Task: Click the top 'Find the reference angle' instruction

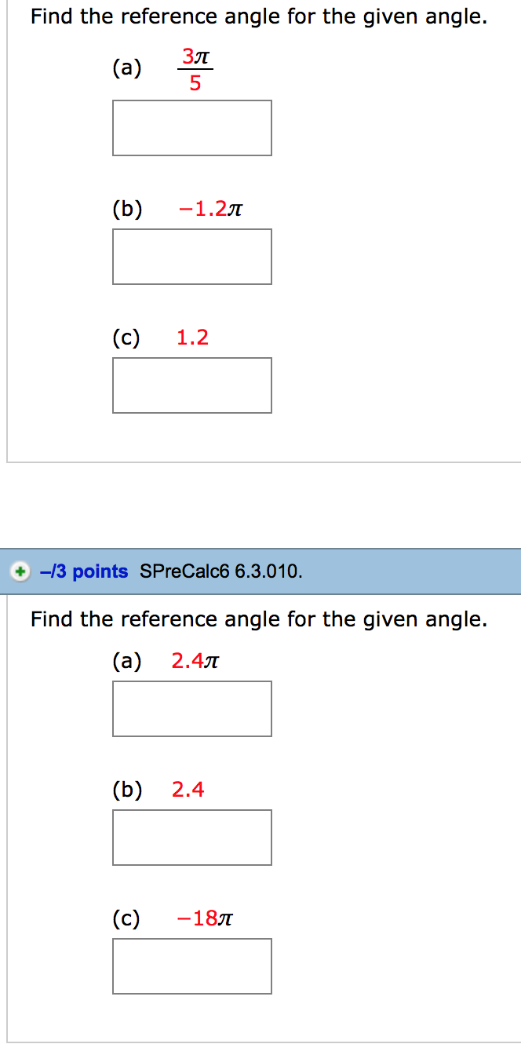Action: click(259, 17)
